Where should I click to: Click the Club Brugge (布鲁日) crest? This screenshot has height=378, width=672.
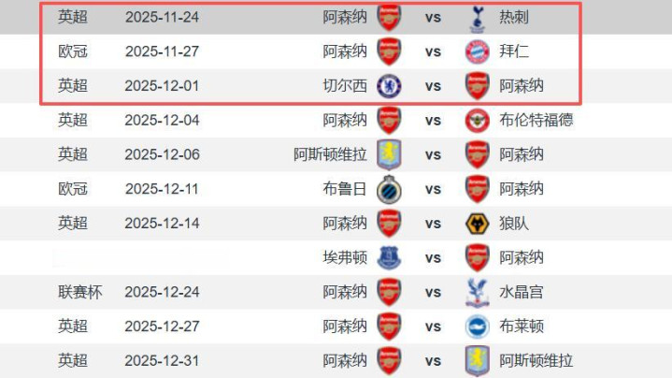(389, 189)
